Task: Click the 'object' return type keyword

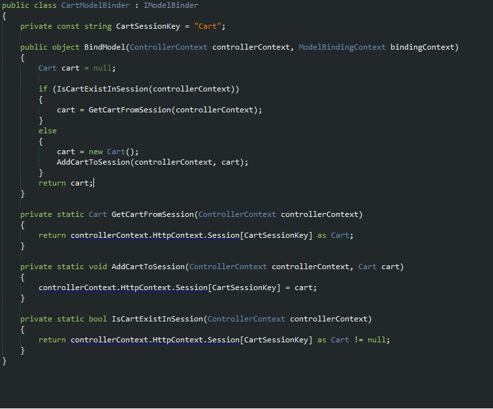Action: pos(66,47)
